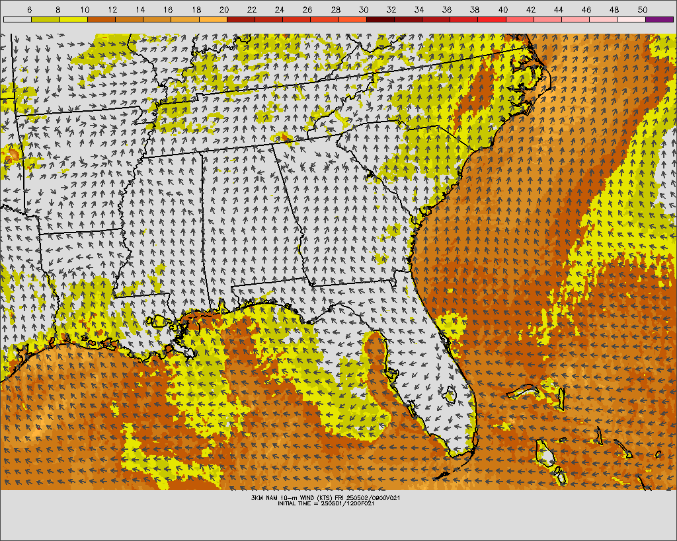Click the legend label 10
The width and height of the screenshot is (677, 541).
(x=85, y=9)
